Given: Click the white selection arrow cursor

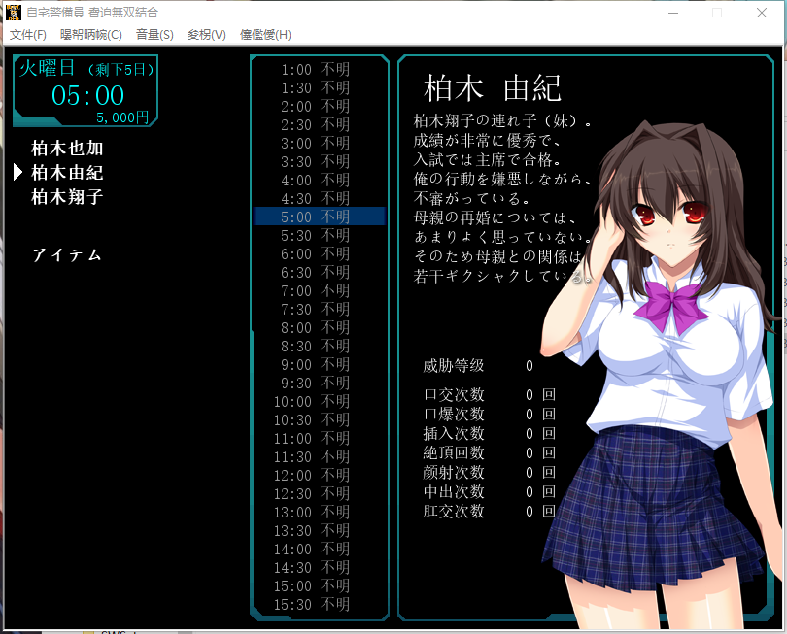Looking at the screenshot, I should [x=18, y=172].
